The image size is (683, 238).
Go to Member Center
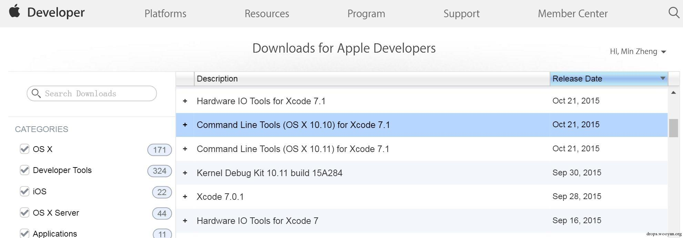[572, 13]
